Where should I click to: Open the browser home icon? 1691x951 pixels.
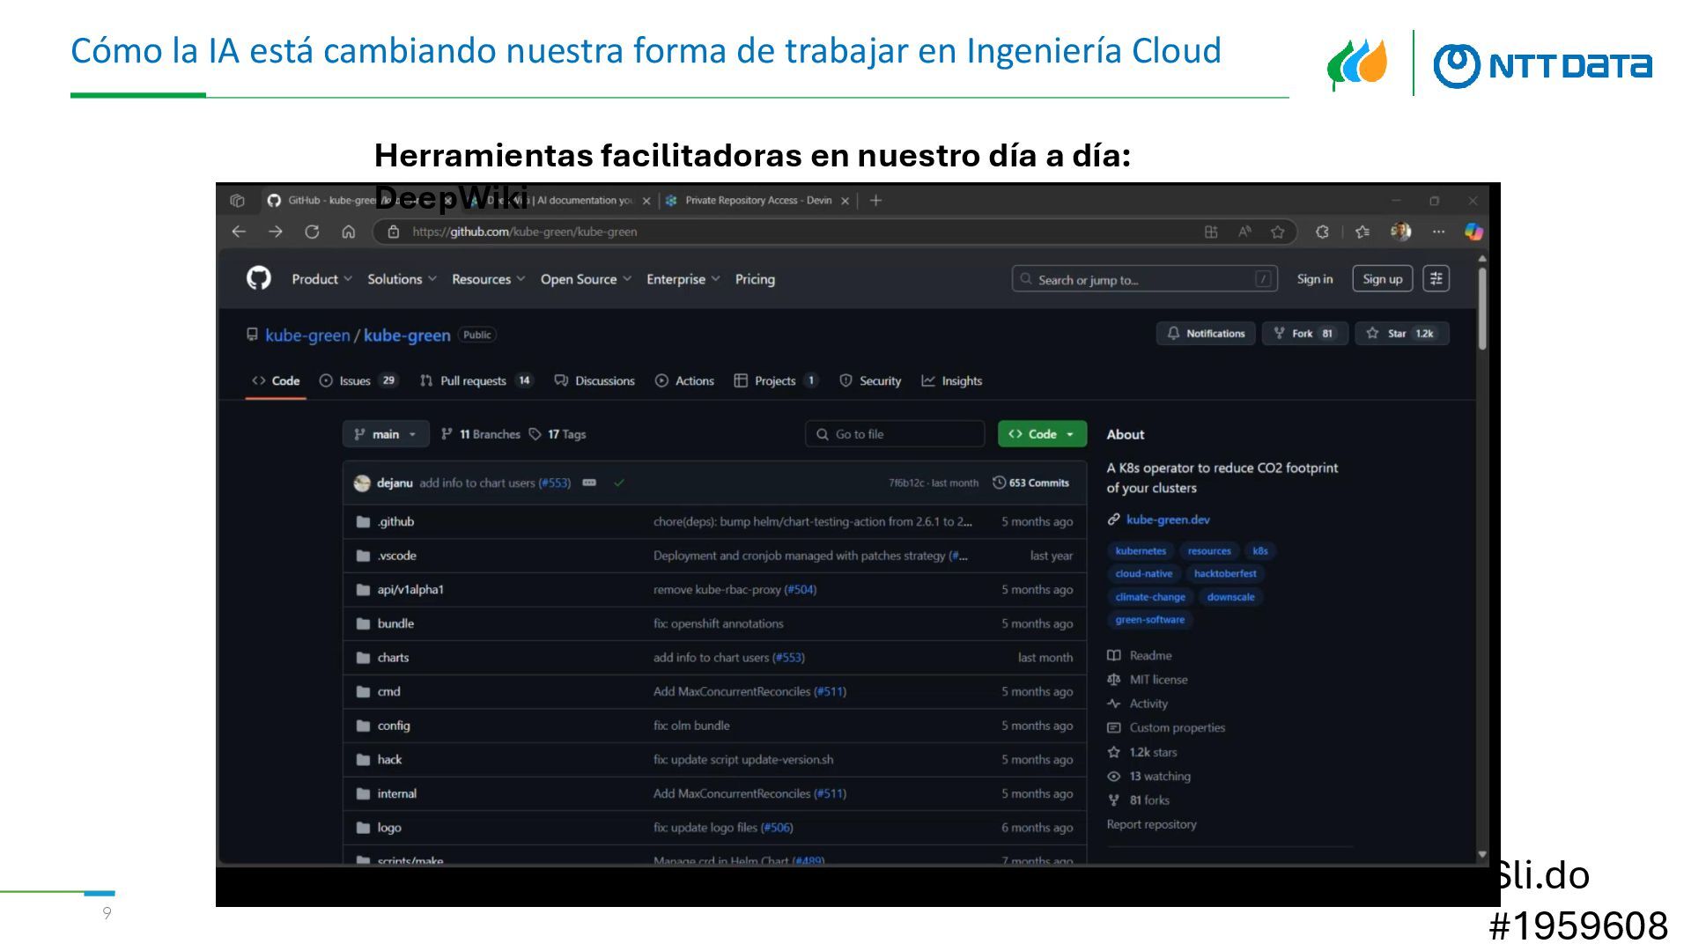point(349,232)
